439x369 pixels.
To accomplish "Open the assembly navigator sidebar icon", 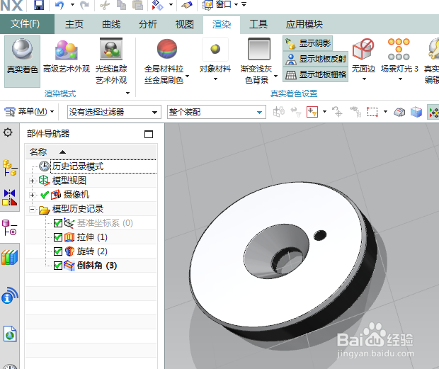I will pyautogui.click(x=10, y=167).
